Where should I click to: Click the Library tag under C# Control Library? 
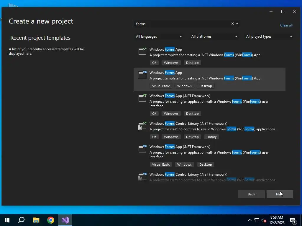(x=211, y=137)
